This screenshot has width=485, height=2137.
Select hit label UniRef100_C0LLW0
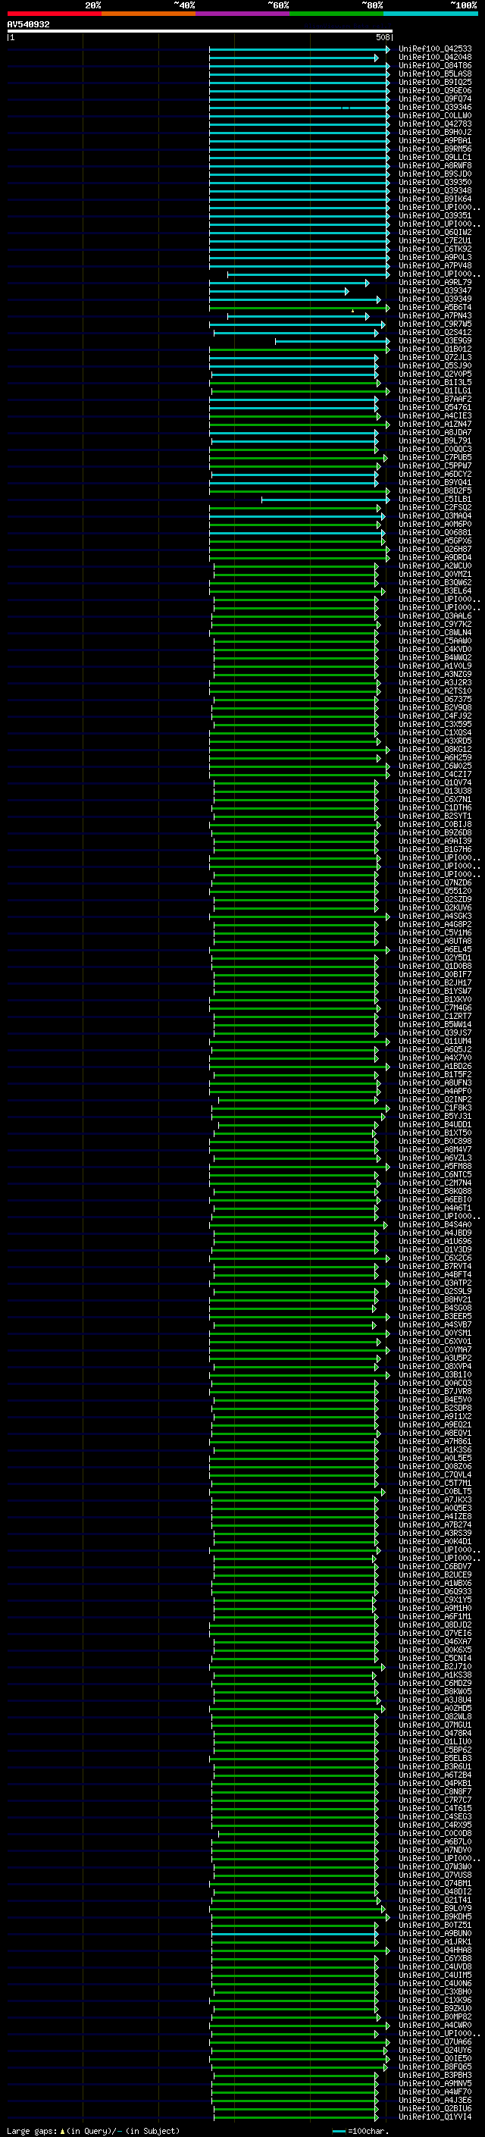(x=435, y=115)
